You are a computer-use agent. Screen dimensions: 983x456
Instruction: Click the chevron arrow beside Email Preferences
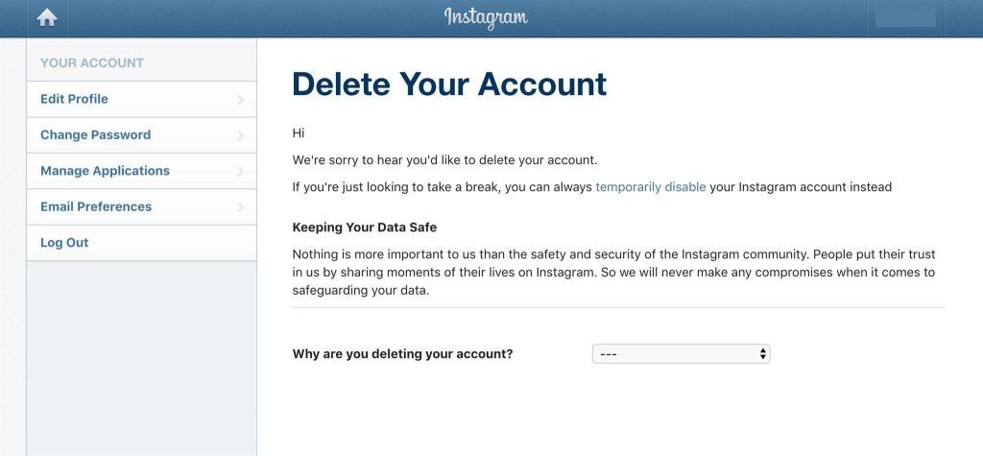click(x=241, y=207)
